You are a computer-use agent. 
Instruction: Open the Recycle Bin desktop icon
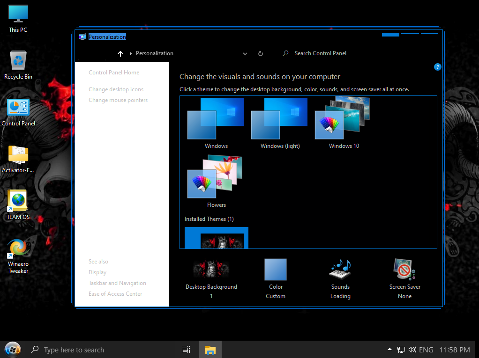[18, 65]
